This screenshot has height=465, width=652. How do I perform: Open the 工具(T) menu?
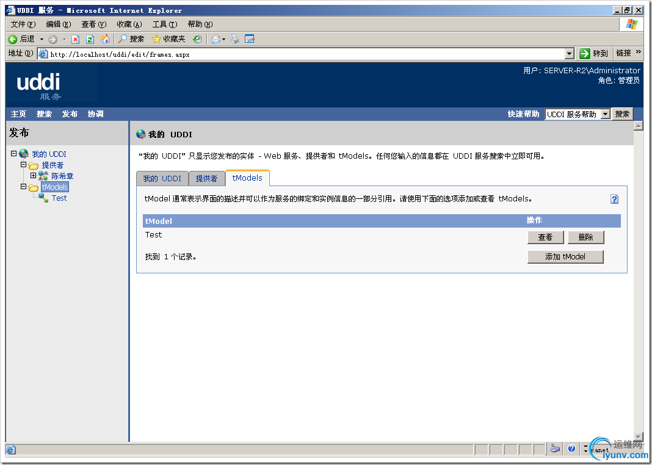tap(165, 24)
